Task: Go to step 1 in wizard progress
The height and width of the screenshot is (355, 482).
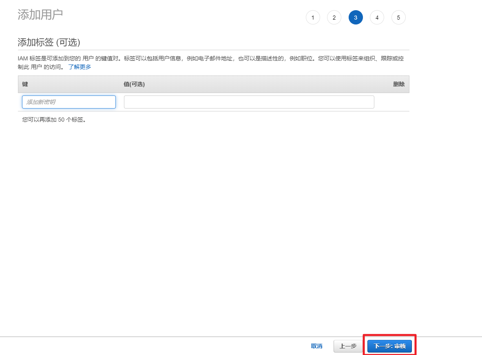Action: click(313, 18)
